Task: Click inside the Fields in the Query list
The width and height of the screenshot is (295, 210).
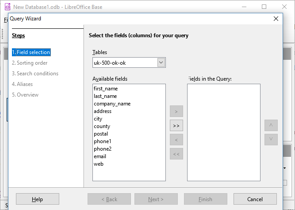Action: click(x=223, y=132)
